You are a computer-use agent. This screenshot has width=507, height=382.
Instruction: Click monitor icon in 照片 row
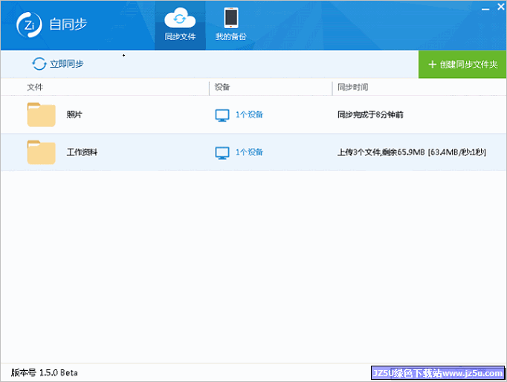click(x=222, y=115)
